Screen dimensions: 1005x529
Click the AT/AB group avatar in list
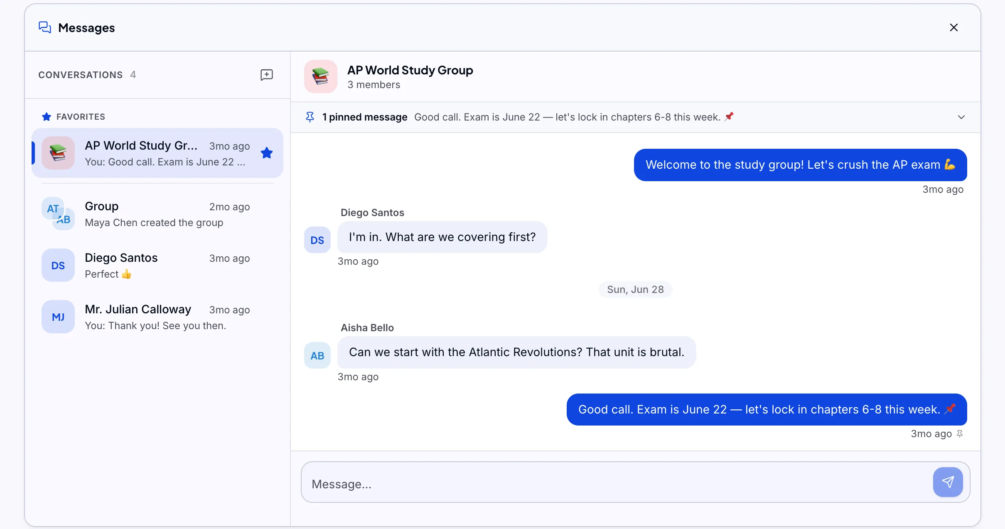tap(58, 214)
